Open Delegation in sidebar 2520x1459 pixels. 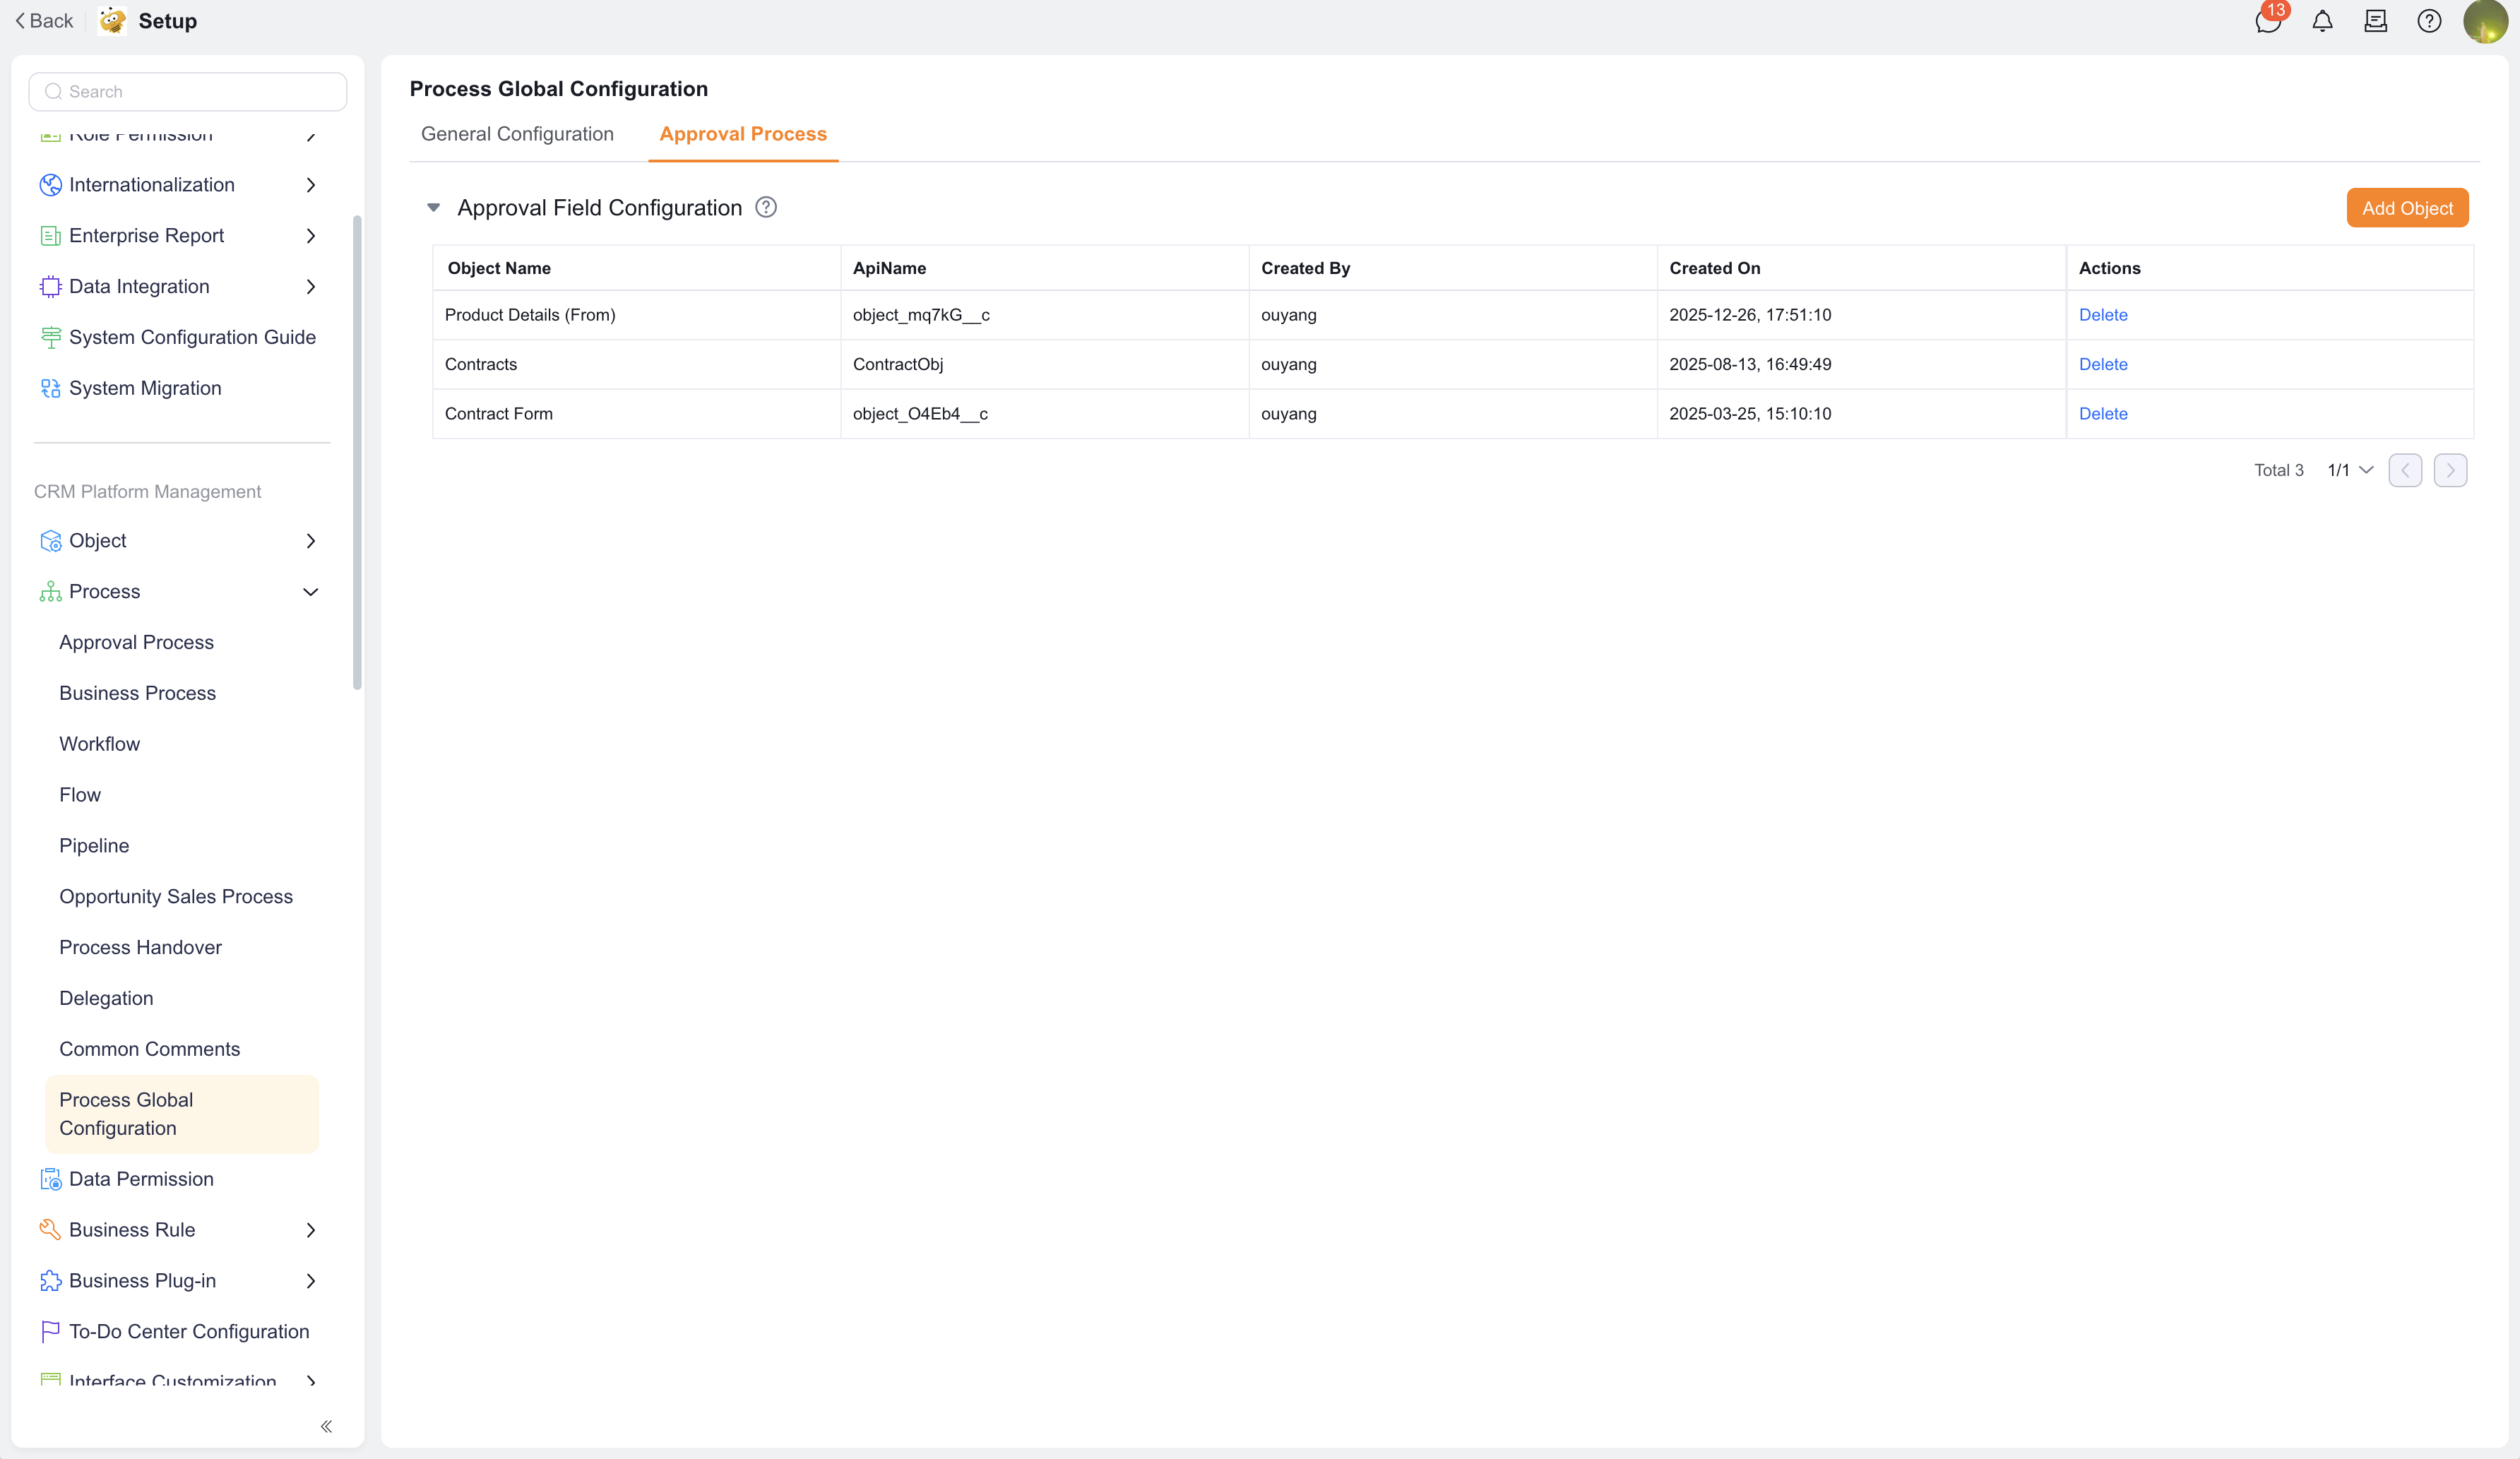pos(106,998)
